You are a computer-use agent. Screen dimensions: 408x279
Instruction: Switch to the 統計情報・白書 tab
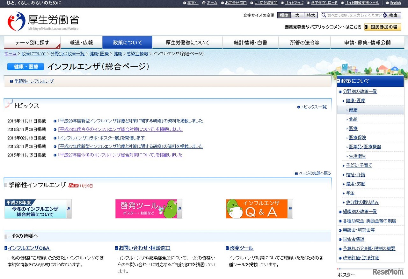[x=250, y=42]
